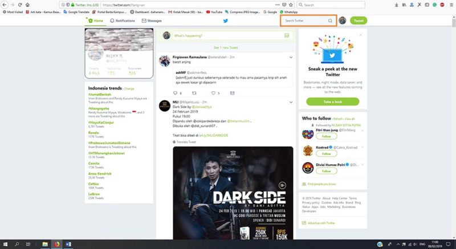Expand options on Firgiawan Ramaulana's tweet
Viewport: 456px width, 249px height.
[291, 57]
